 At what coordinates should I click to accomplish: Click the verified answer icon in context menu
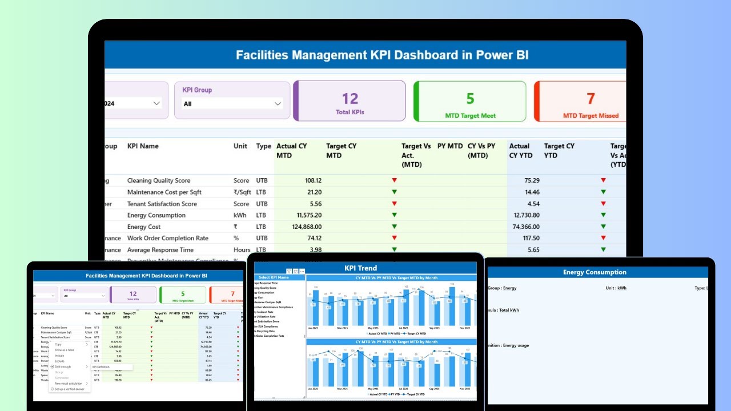52,389
